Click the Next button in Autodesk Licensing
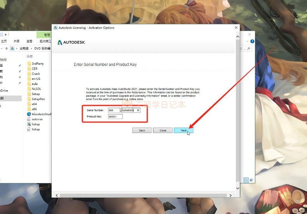Viewport: 307px width, 214px height. coord(183,130)
